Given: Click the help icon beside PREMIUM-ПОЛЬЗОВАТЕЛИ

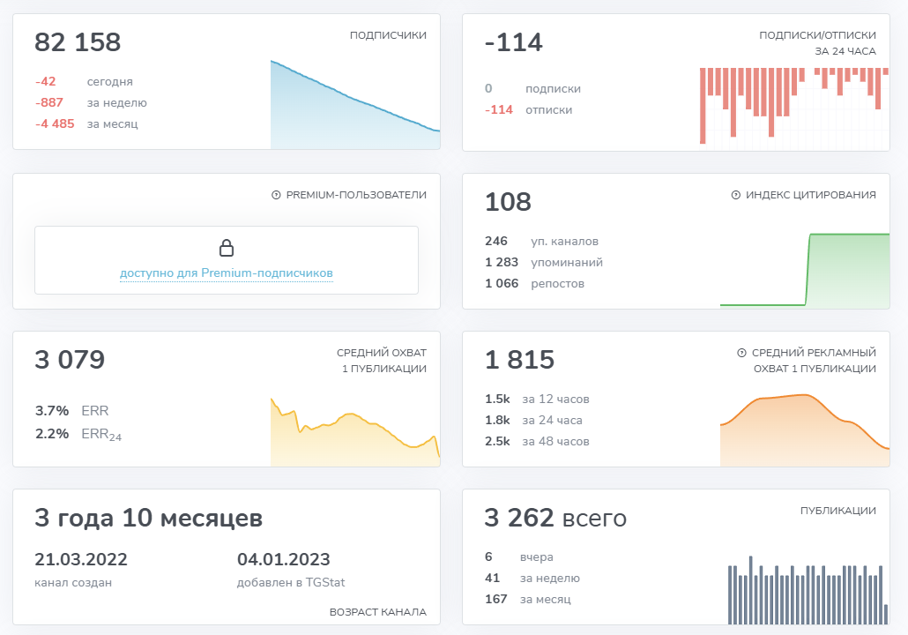Looking at the screenshot, I should coord(276,195).
